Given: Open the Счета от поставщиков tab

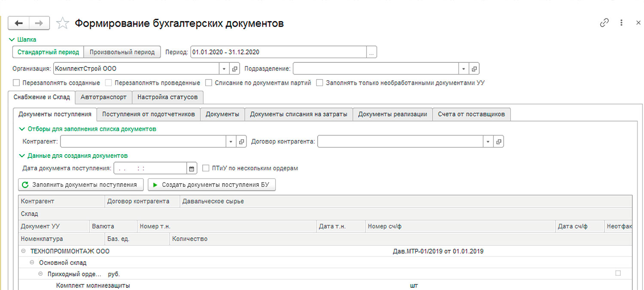Looking at the screenshot, I should click(x=471, y=114).
